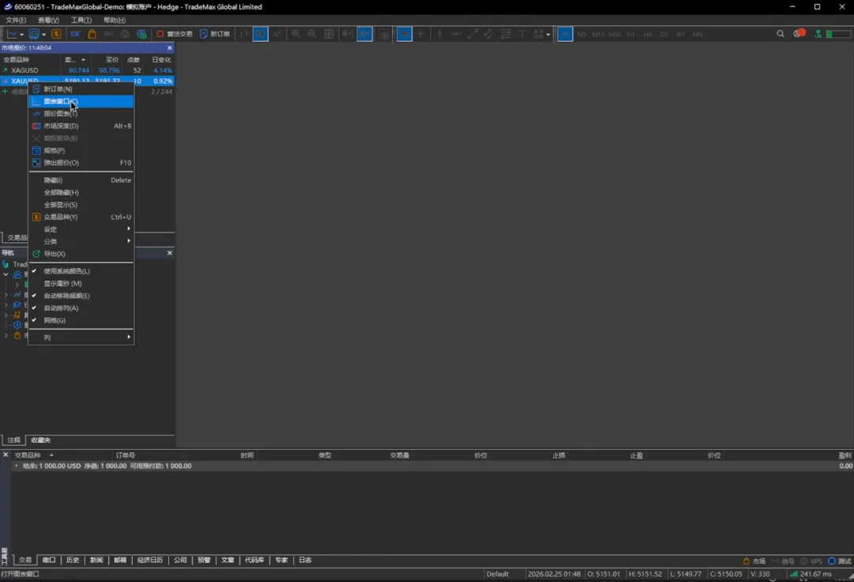854x582 pixels.
Task: Expand the 设定 submenu arrow
Action: (128, 229)
